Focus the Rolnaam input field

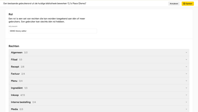(x=53, y=31)
